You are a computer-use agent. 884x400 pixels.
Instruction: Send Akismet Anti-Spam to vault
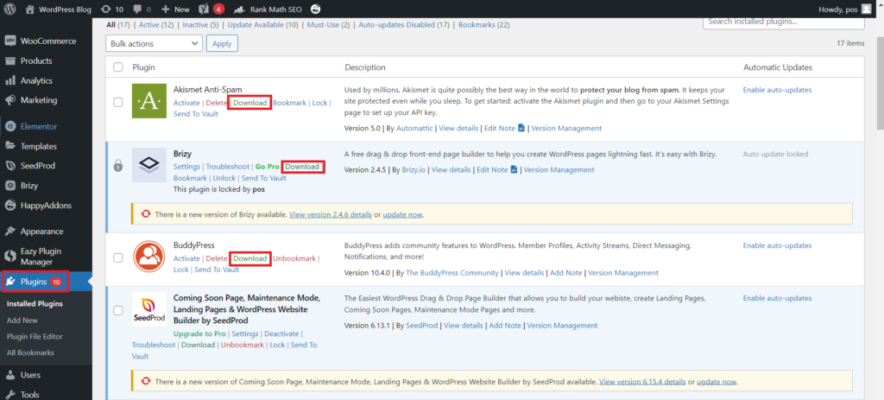196,114
